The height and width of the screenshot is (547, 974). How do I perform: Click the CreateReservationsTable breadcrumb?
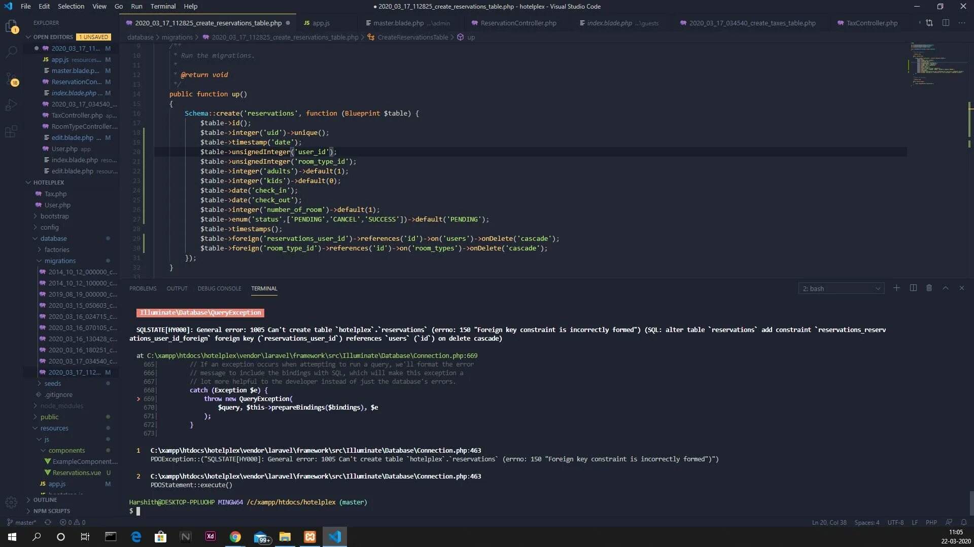(x=412, y=37)
